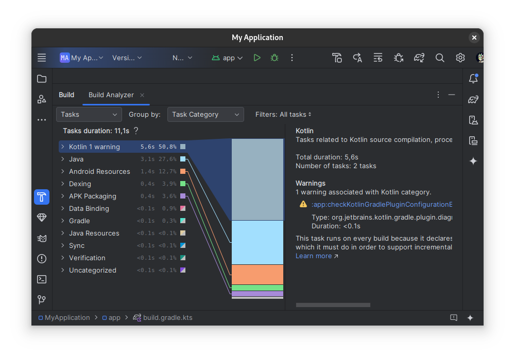The width and height of the screenshot is (515, 360).
Task: Open the Resource Manager sidebar icon
Action: point(42,99)
